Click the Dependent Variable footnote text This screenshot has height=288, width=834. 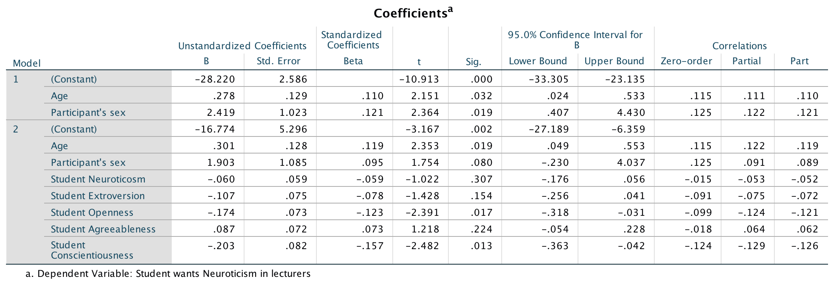[168, 274]
